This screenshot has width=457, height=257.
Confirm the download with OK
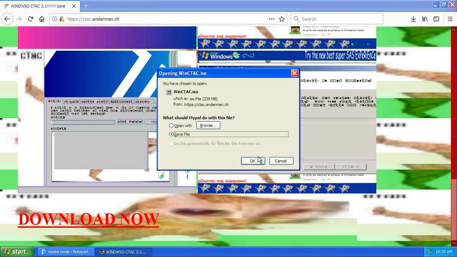253,161
